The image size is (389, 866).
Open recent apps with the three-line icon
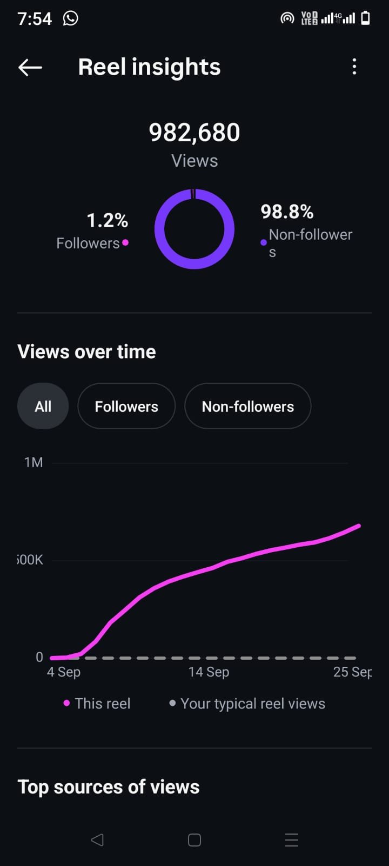point(292,839)
